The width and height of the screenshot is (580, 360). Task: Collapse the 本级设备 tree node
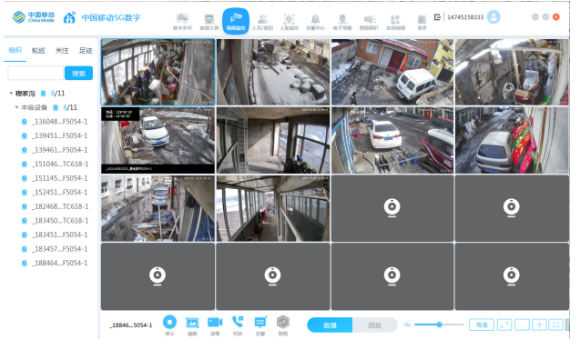[16, 107]
